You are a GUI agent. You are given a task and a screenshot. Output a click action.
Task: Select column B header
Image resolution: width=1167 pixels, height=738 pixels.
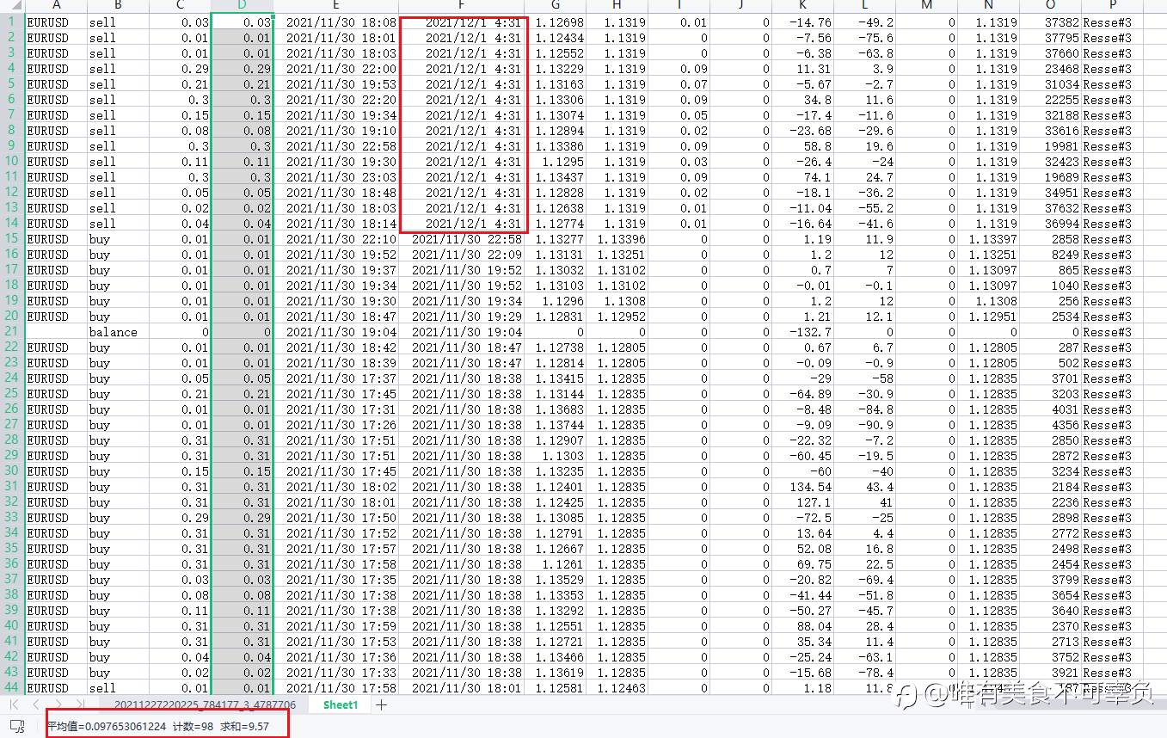coord(118,6)
